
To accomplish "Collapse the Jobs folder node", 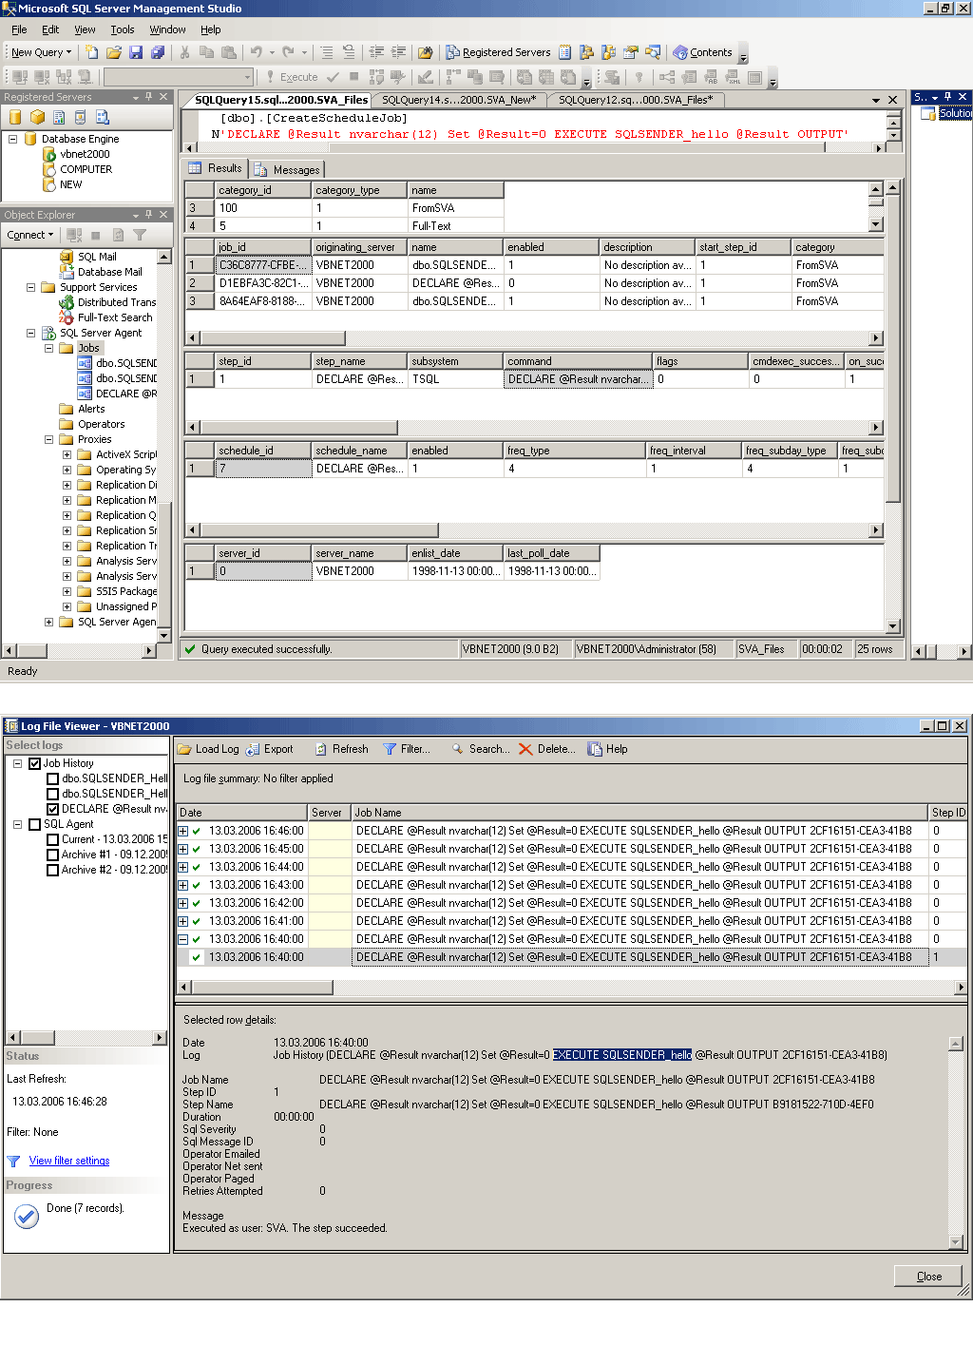I will pos(48,348).
